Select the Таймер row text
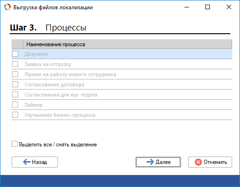Image resolution: width=240 pixels, height=187 pixels. click(33, 105)
